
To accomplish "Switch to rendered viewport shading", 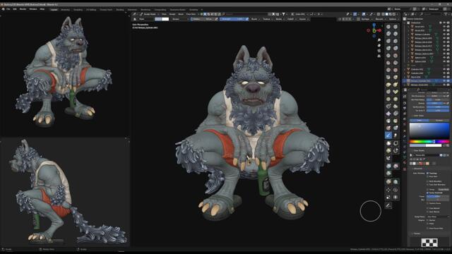I will click(394, 14).
